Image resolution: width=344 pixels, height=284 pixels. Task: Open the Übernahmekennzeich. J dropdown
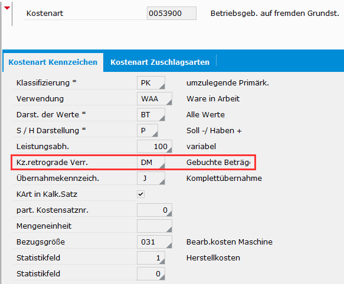[x=151, y=179]
